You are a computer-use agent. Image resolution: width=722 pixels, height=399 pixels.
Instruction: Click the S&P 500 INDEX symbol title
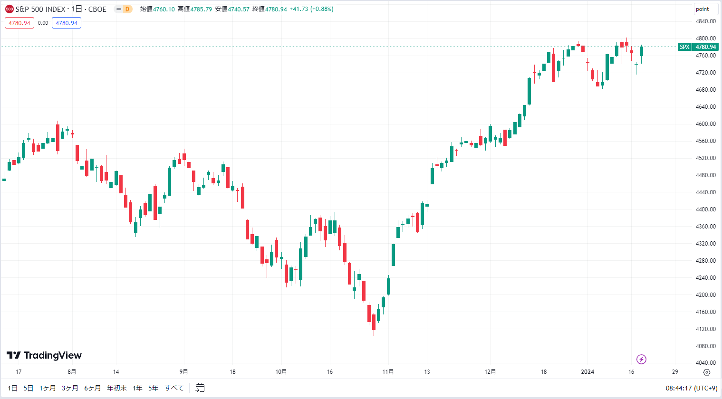pos(61,9)
